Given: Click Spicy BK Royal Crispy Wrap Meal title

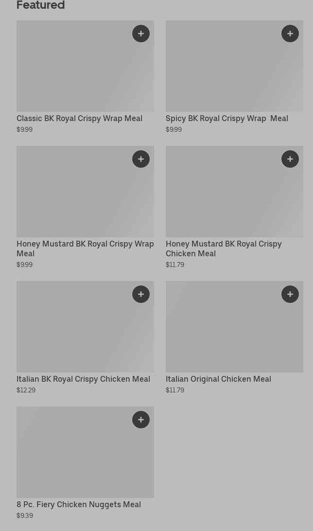Looking at the screenshot, I should (227, 119).
